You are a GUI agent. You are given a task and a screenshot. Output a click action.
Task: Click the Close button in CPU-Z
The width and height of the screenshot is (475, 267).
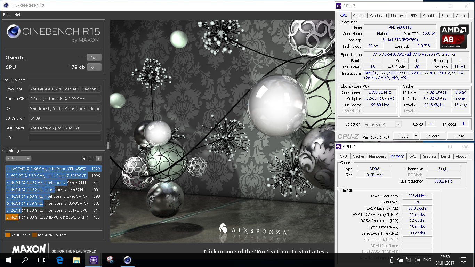click(460, 136)
